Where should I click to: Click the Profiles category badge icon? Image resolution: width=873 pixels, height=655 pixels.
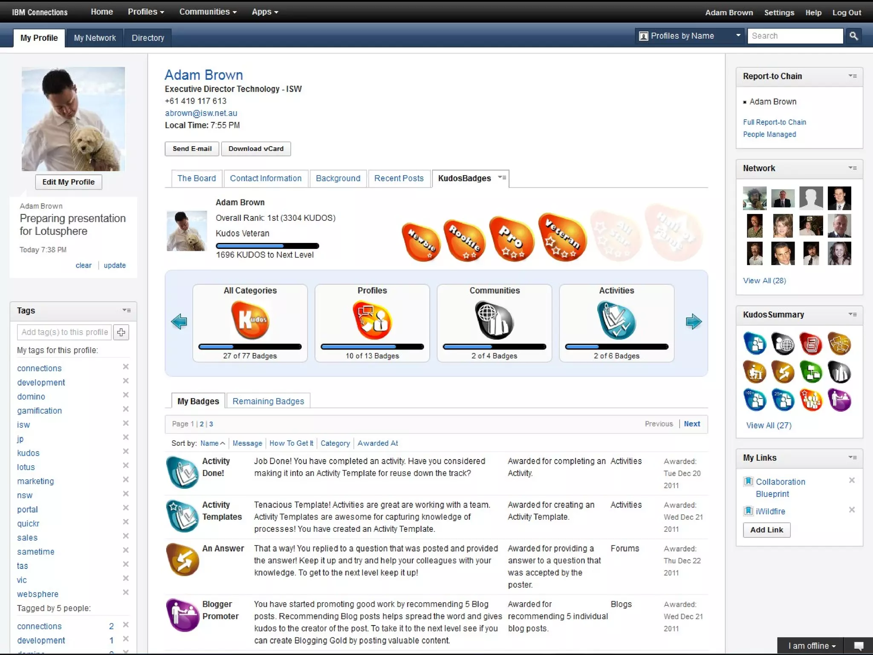pyautogui.click(x=372, y=320)
